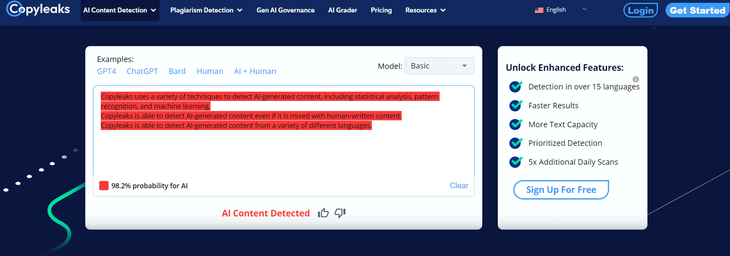Clear the text box via Clear link

pyautogui.click(x=459, y=186)
